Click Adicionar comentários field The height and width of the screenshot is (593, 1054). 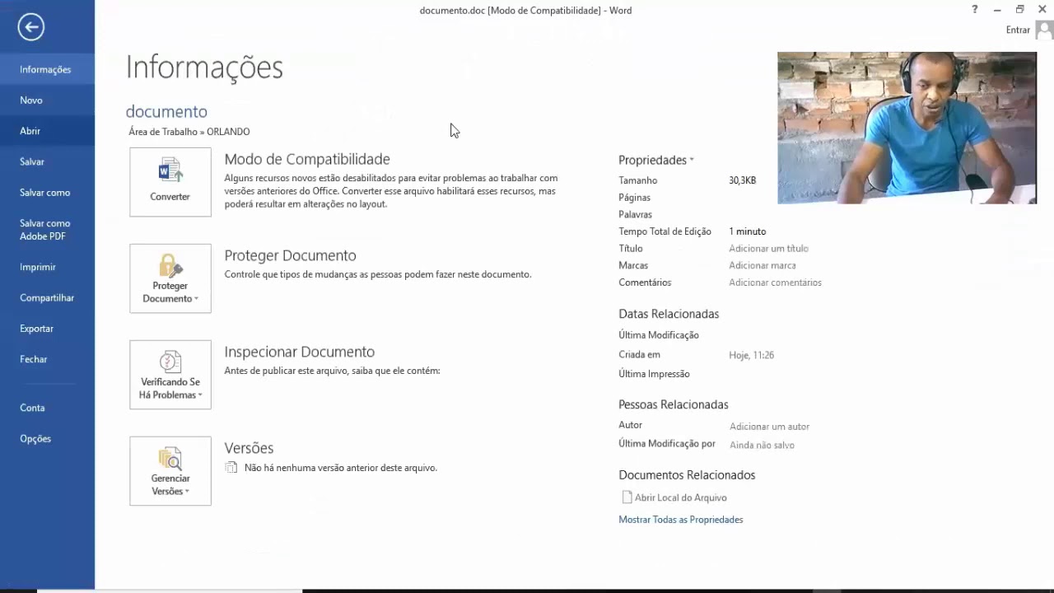pos(775,282)
